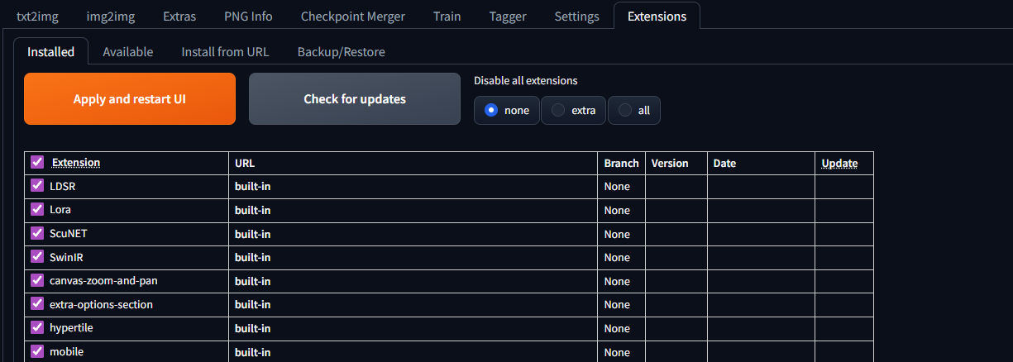
Task: Toggle the ScuNET extension checkbox
Action: point(37,233)
